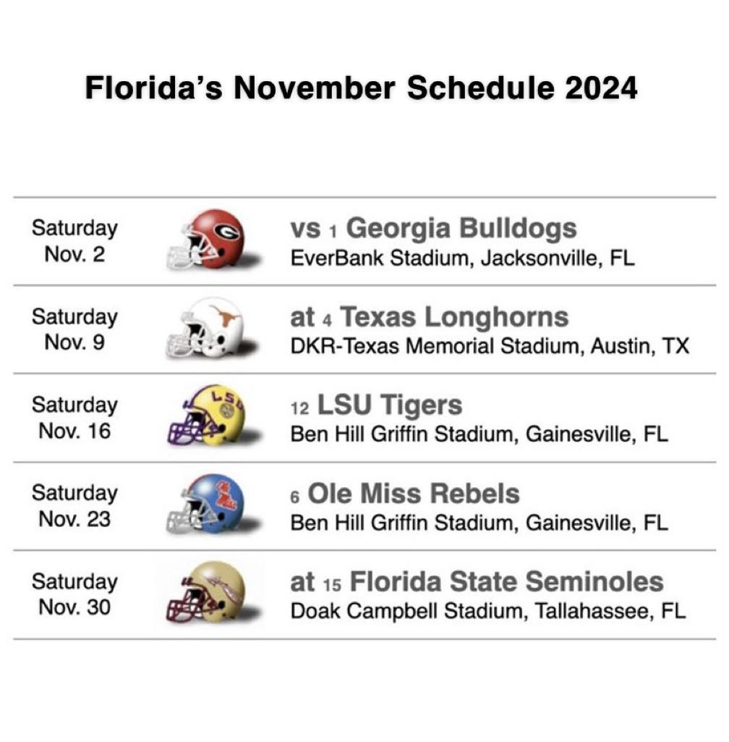Select the LSU Tigers game title
Viewport: 729px width, 742px height.
pyautogui.click(x=376, y=405)
